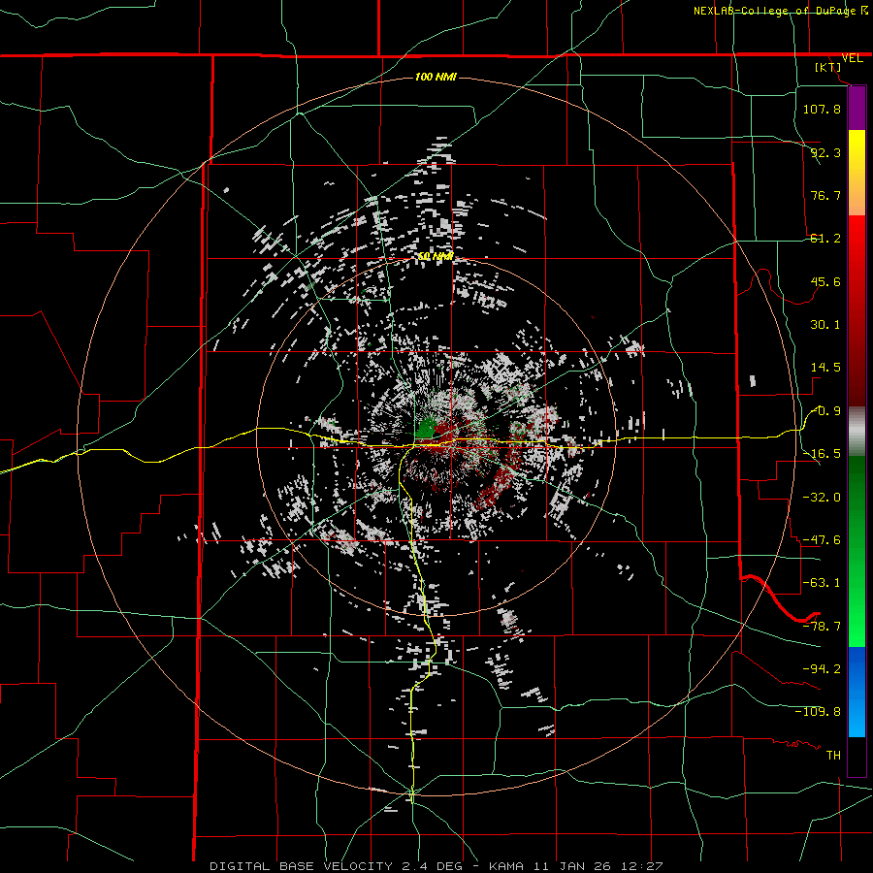Click the KAMA radar site identifier
Viewport: 873px width, 873px height.
pos(506,866)
